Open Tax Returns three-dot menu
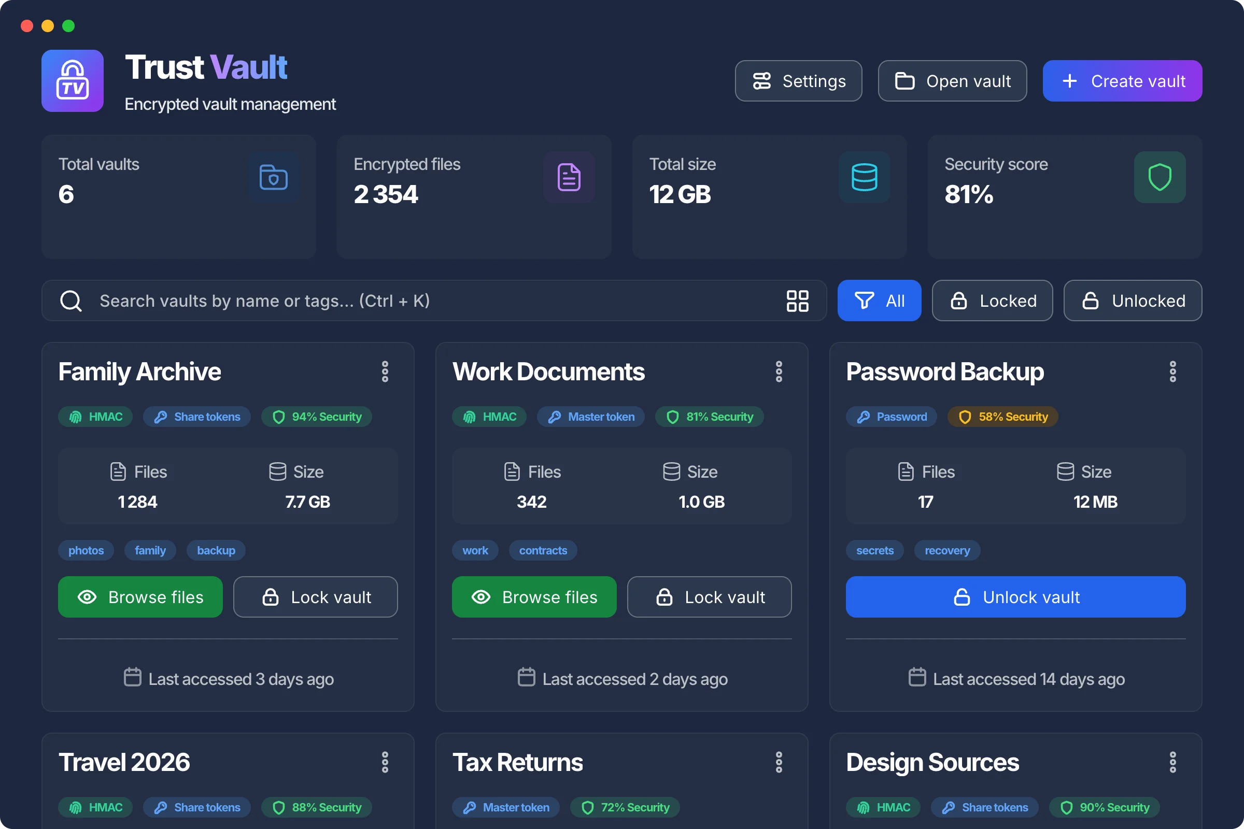The image size is (1244, 829). pos(779,762)
